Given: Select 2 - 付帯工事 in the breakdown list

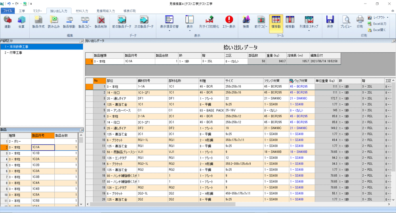Looking at the screenshot, I should pyautogui.click(x=13, y=52).
